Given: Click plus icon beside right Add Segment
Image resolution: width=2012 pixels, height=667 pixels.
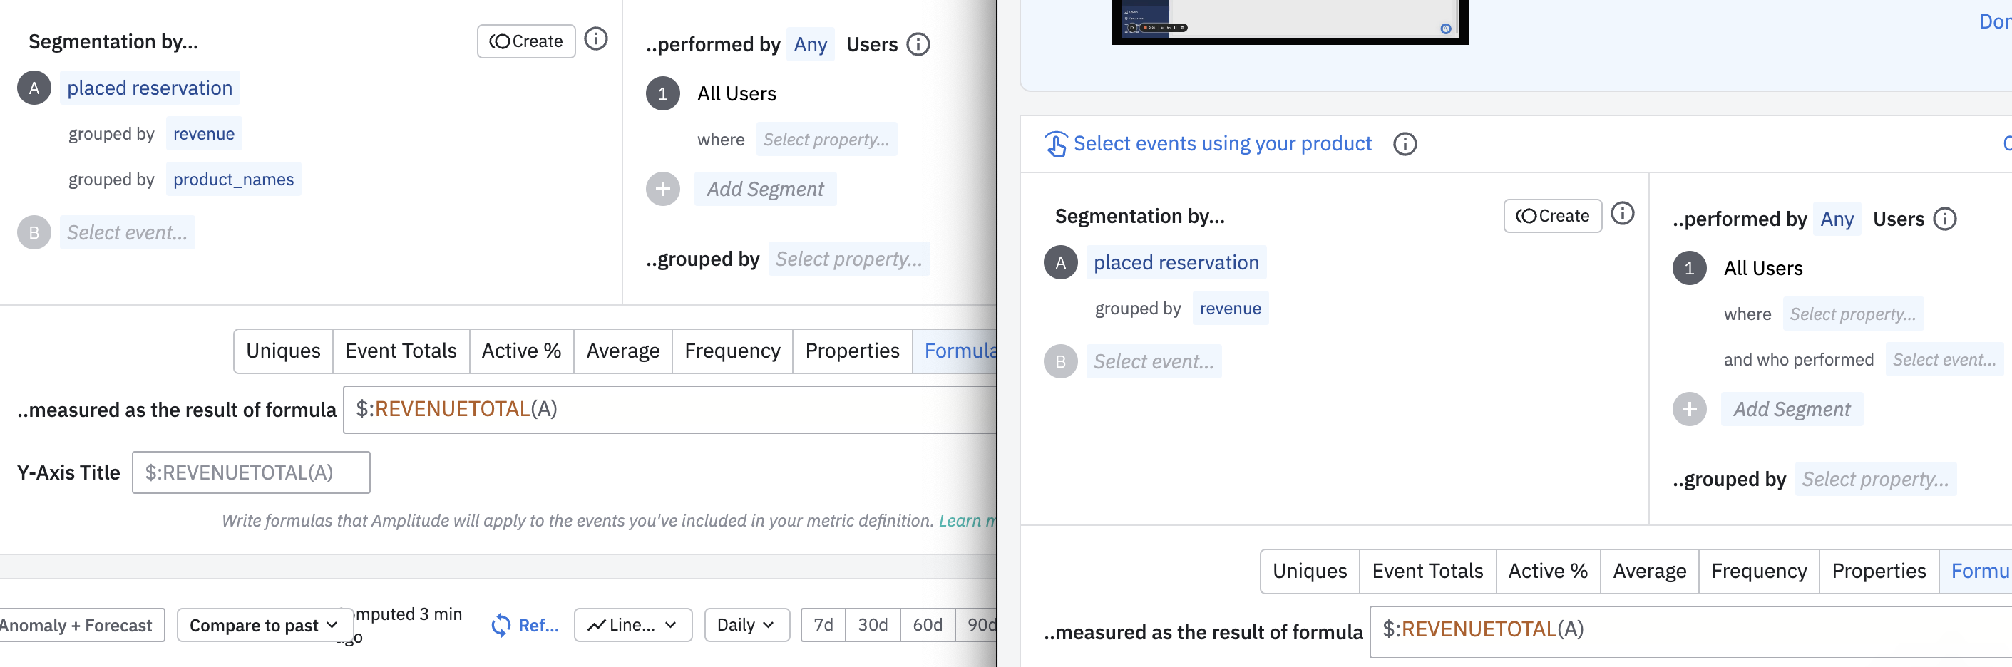Looking at the screenshot, I should click(1688, 409).
